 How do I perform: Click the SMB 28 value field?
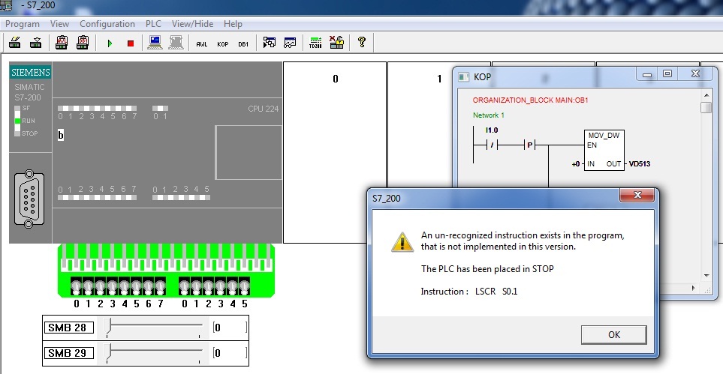(x=230, y=328)
